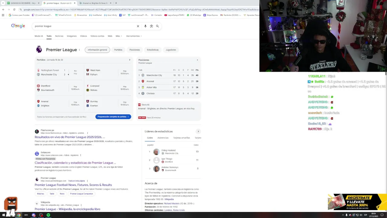Expand Líderes de estadísticas arrow
This screenshot has width=387, height=218.
click(198, 131)
